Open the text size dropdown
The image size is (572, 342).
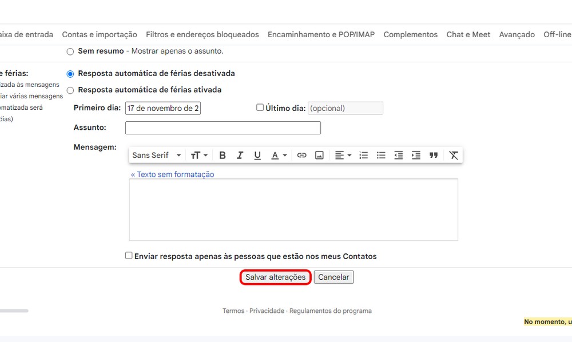[x=198, y=154]
